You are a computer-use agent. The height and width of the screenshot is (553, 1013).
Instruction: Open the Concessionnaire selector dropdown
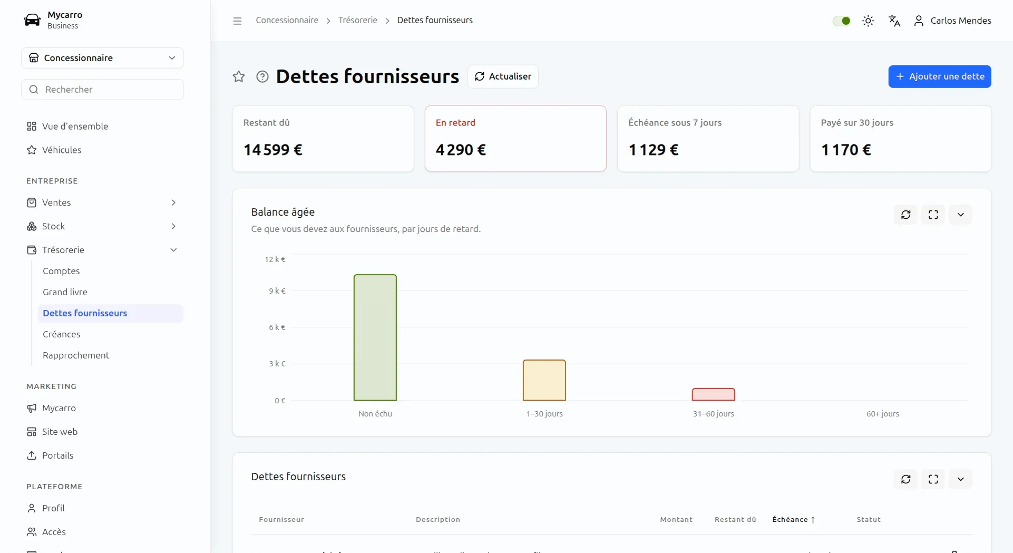(x=103, y=58)
